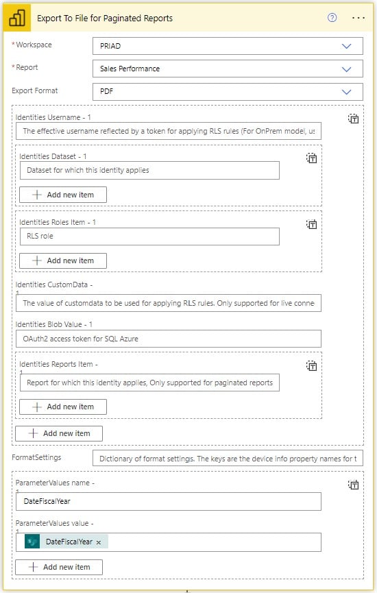Switch Identities Username to array input mode

coord(353,119)
